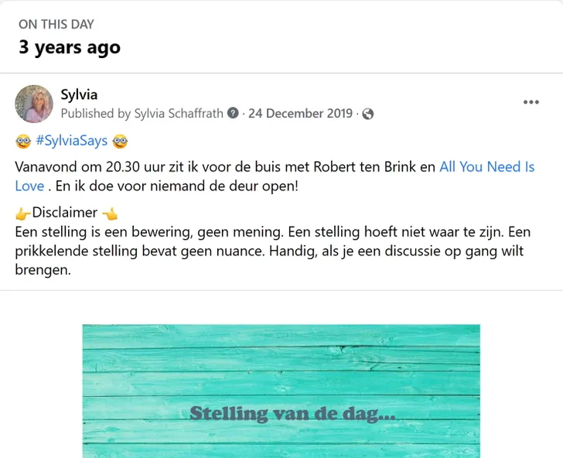The image size is (563, 458).
Task: Open the post options three-dot menu
Action: [531, 102]
